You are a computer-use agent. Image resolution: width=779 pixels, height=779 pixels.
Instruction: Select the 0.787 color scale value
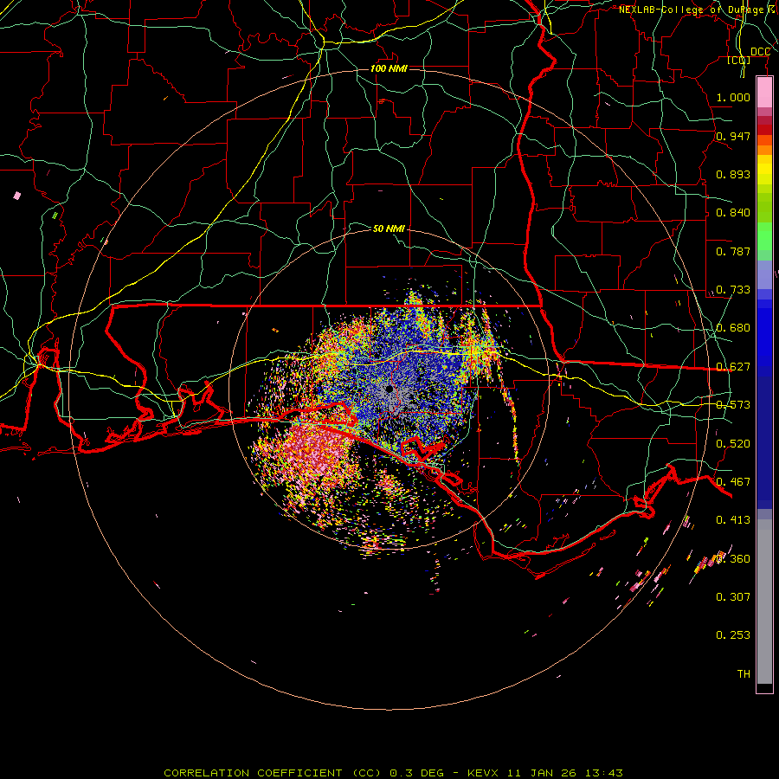tap(733, 251)
